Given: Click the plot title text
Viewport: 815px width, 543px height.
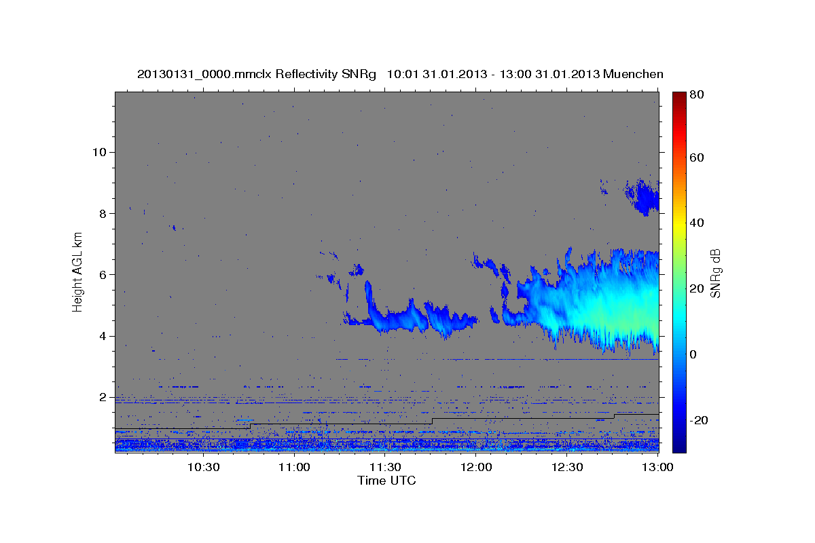Looking at the screenshot, I should [400, 74].
